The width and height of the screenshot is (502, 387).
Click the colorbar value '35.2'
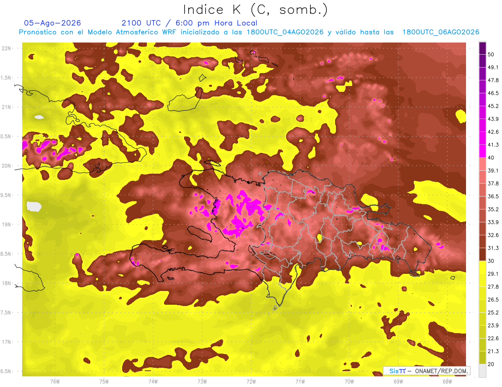pyautogui.click(x=493, y=209)
